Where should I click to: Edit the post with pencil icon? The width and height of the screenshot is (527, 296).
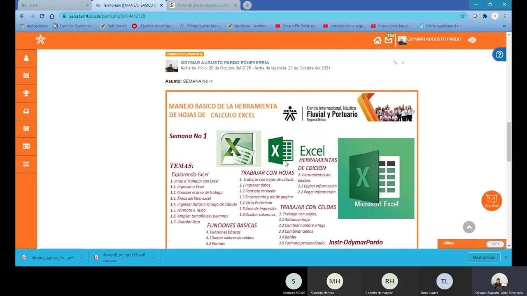[x=395, y=62]
